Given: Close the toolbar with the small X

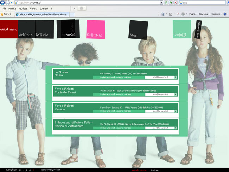Looking at the screenshot, I should [74, 8].
